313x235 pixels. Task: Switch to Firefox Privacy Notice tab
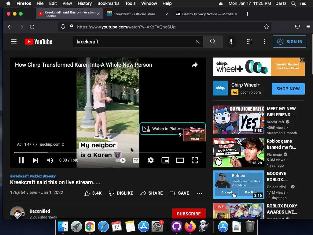(208, 14)
